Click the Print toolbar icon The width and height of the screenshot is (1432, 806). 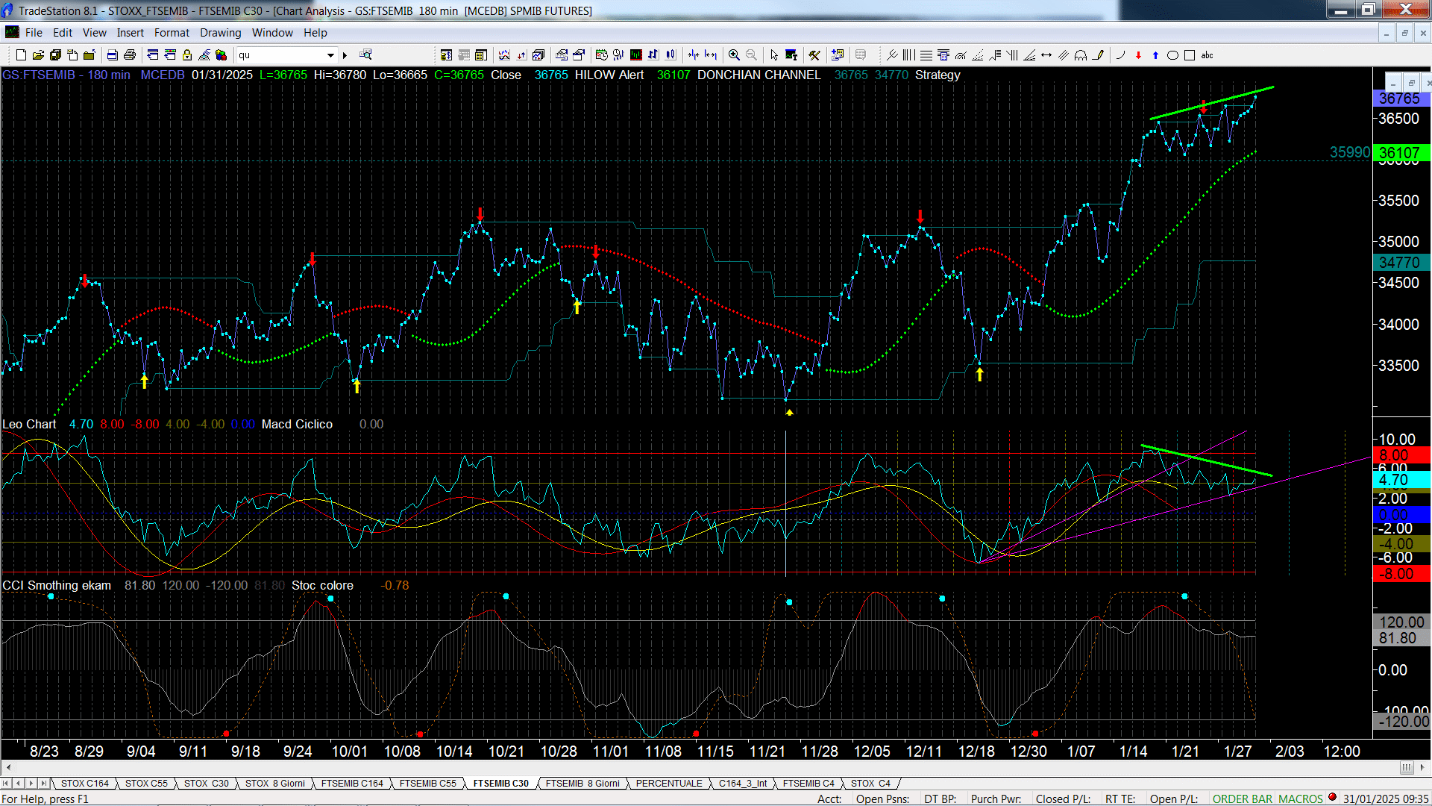coord(130,54)
